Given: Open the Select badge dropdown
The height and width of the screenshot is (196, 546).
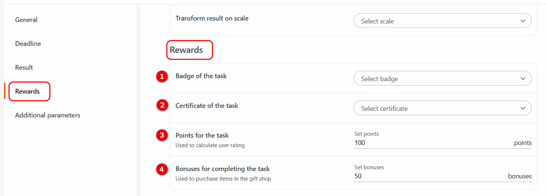Looking at the screenshot, I should click(442, 79).
